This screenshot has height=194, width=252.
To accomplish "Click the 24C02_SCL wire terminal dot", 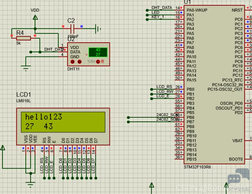I will [x=128, y=118].
